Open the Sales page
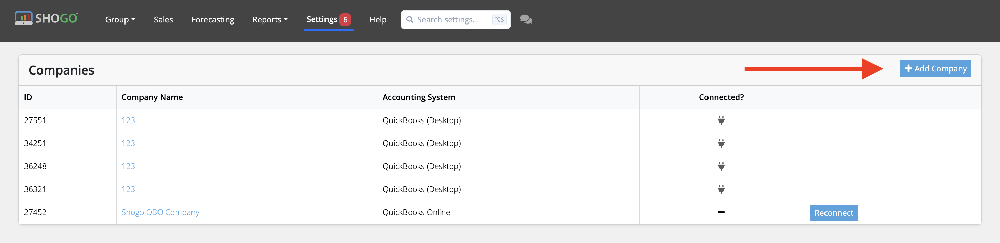This screenshot has width=1000, height=243. pos(163,19)
